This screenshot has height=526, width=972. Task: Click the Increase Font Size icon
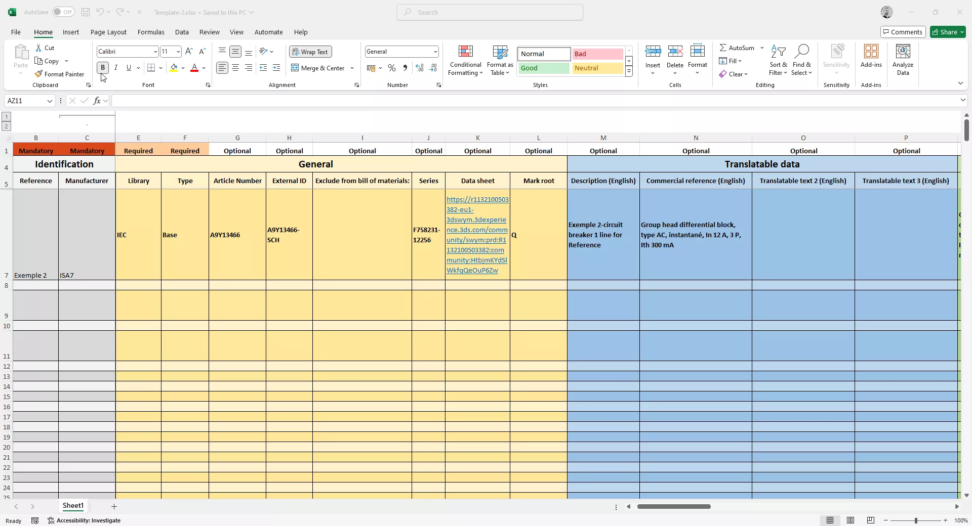189,52
